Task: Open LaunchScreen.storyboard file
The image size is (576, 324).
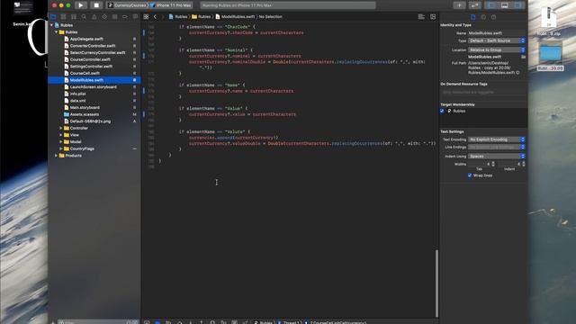Action: point(93,87)
